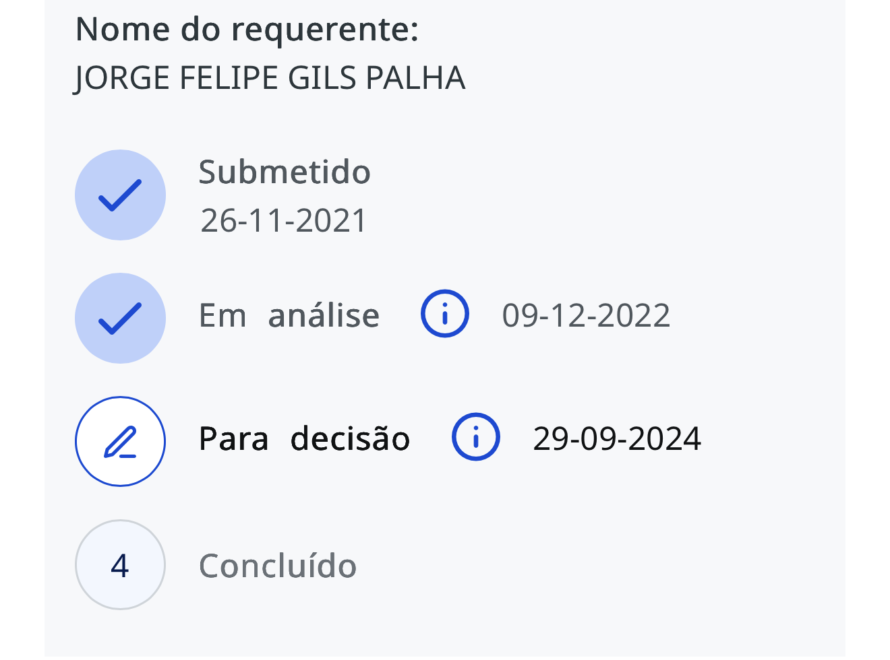Click the decision date 29-09-2024
890x660 pixels.
[x=617, y=438]
